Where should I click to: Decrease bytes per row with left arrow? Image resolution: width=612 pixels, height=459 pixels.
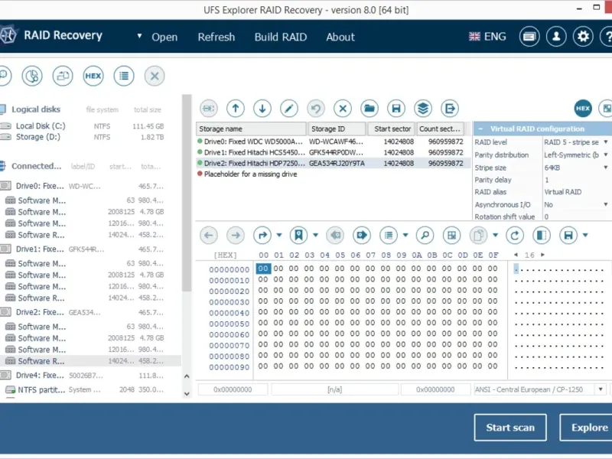516,255
